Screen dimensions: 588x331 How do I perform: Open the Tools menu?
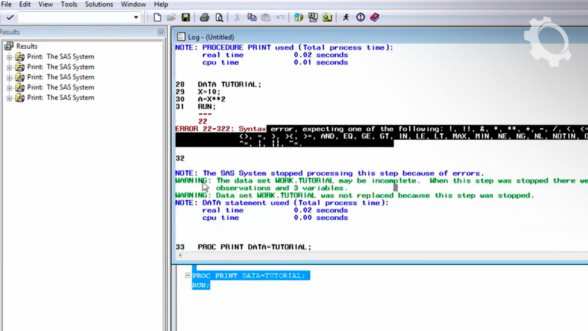[x=69, y=4]
